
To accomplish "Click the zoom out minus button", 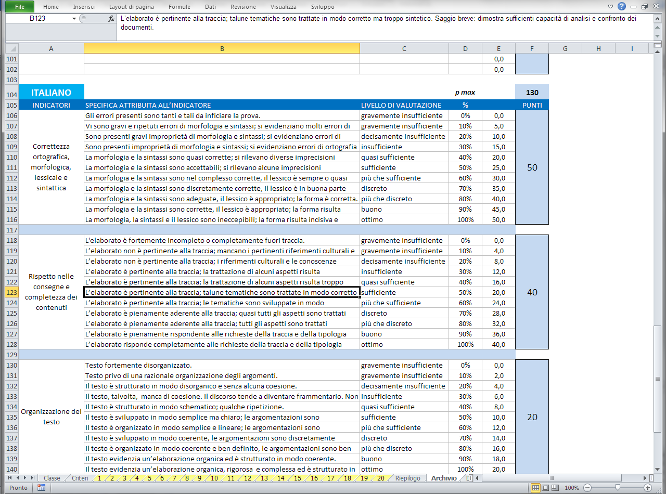I will coord(587,488).
